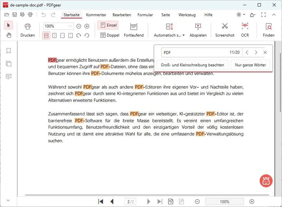Go back to the previous view
This screenshot has width=282, height=207.
click(171, 202)
